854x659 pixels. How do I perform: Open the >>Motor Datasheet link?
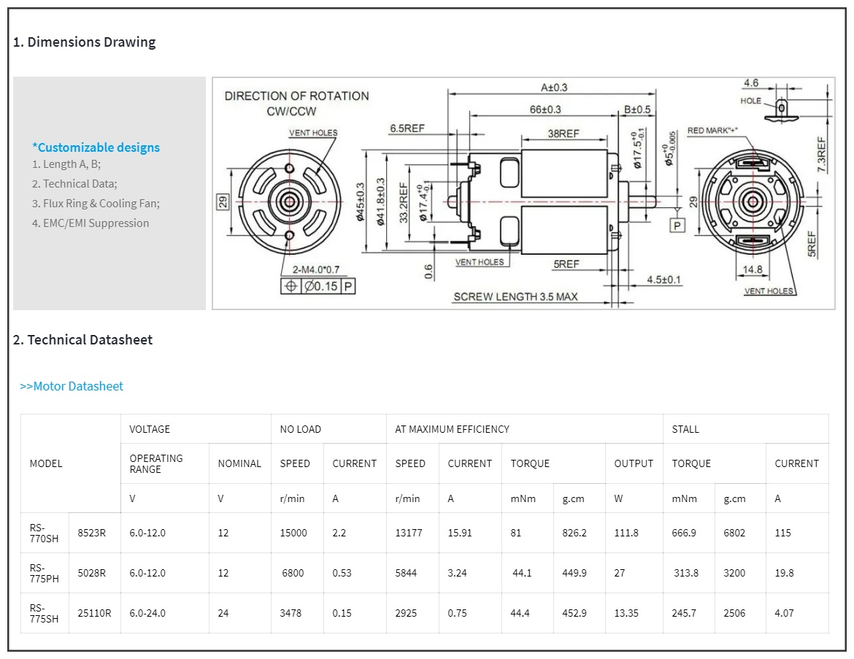[72, 386]
